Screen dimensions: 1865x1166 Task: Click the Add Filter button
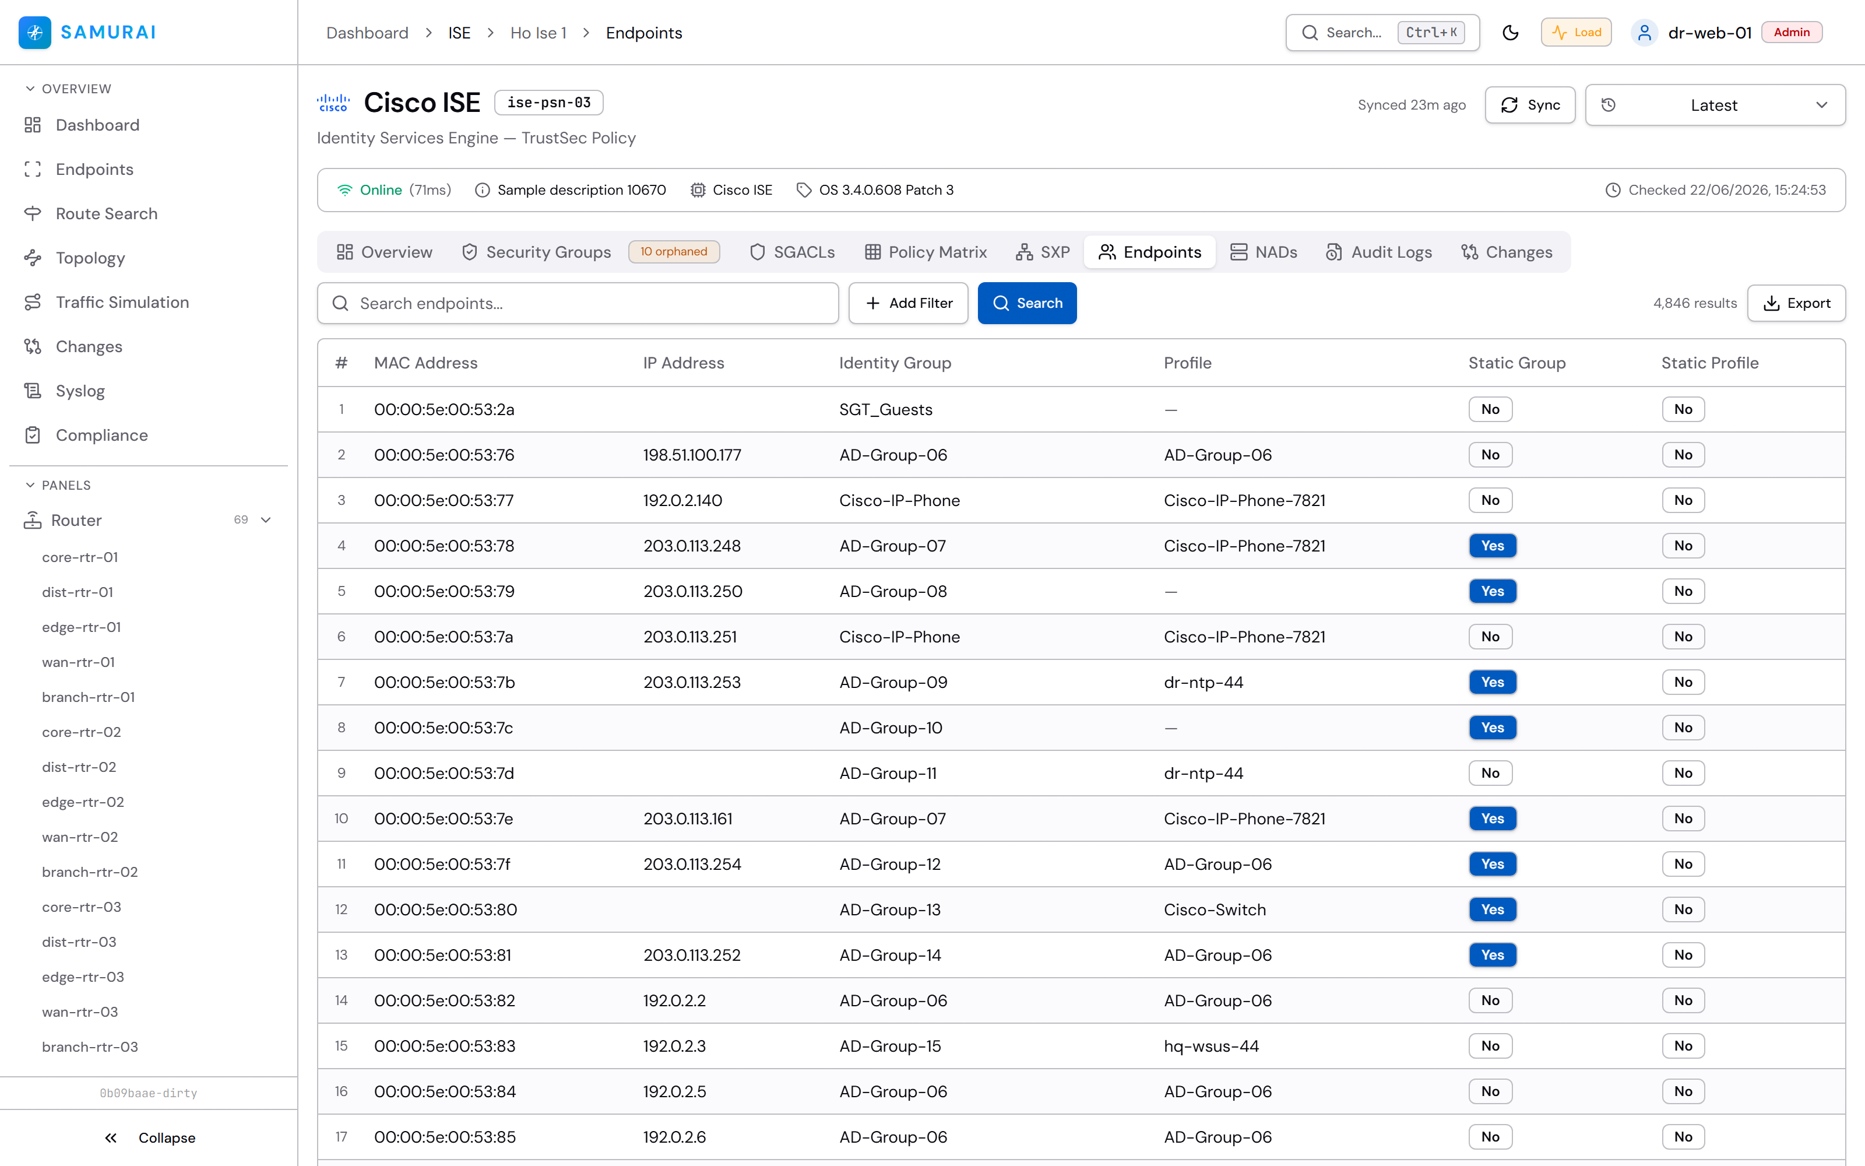tap(908, 303)
